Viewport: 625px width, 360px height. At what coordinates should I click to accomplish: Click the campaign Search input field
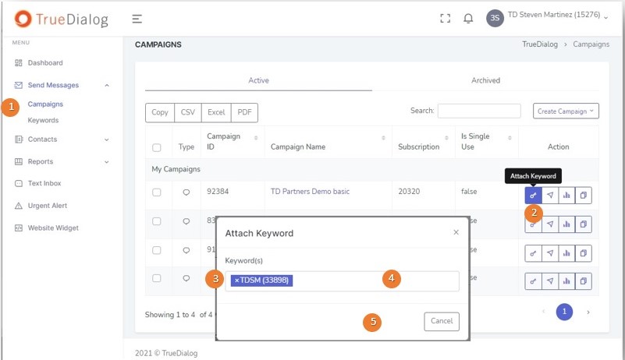(x=478, y=111)
